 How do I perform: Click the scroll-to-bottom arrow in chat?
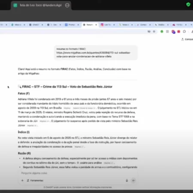[x=78, y=163]
